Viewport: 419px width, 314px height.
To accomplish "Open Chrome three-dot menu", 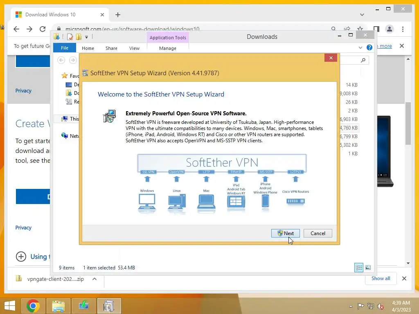I will click(x=403, y=29).
